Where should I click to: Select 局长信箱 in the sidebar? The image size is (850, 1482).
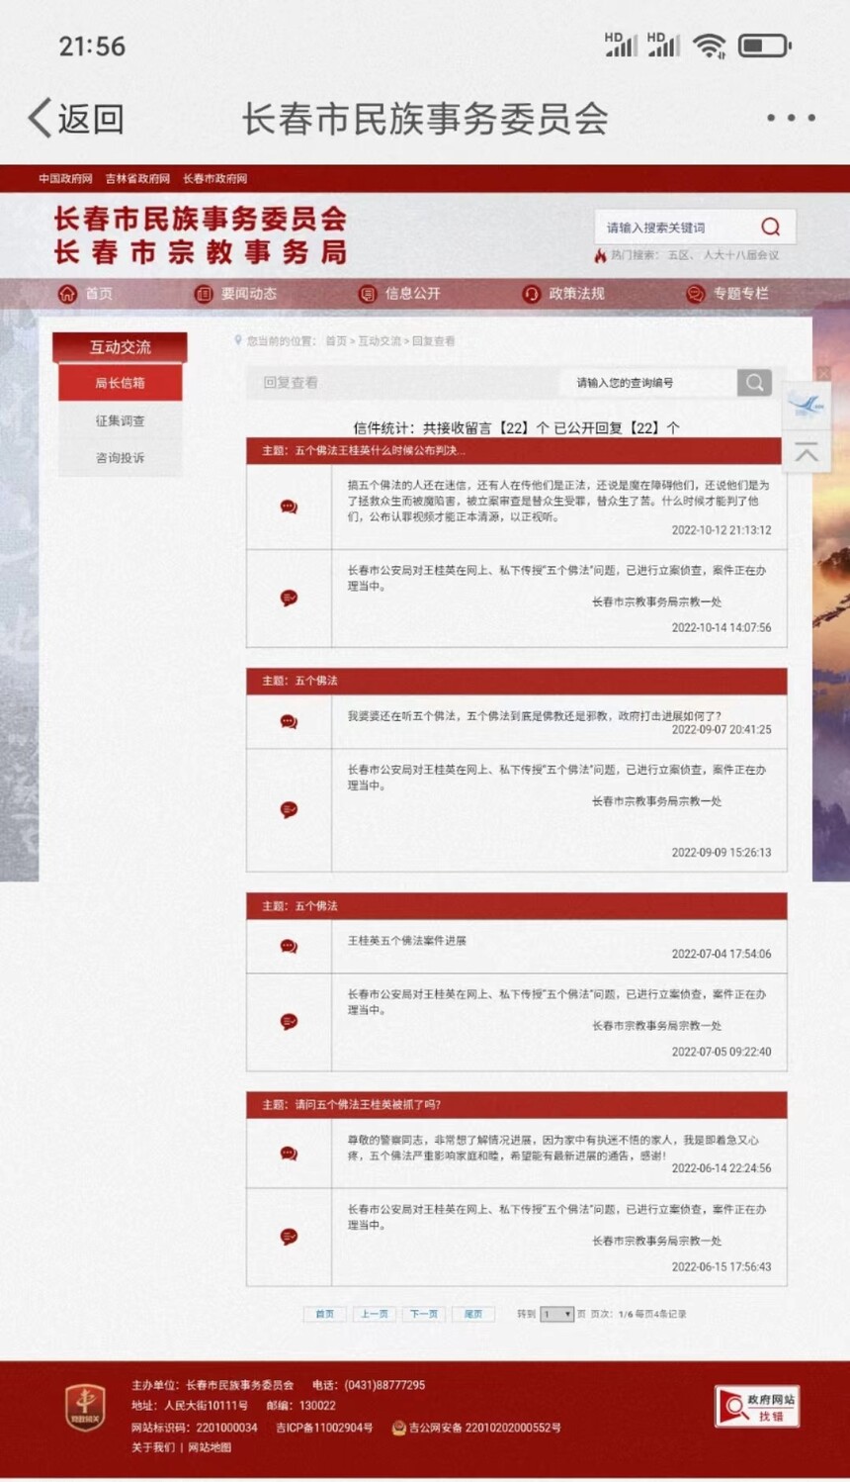click(121, 383)
